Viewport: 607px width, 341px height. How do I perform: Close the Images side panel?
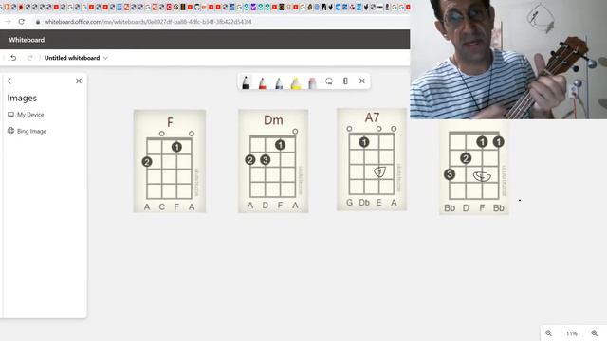pyautogui.click(x=79, y=81)
